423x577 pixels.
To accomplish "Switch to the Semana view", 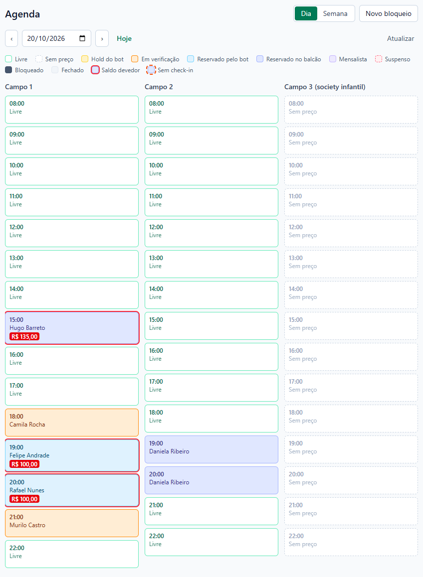I will tap(335, 13).
